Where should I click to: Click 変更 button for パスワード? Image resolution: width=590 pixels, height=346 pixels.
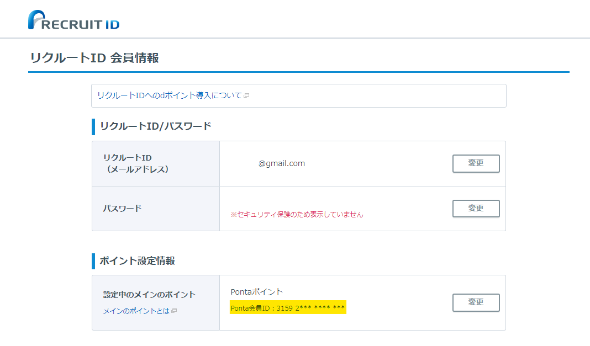coord(476,209)
